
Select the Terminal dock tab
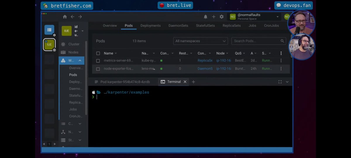[x=174, y=82]
